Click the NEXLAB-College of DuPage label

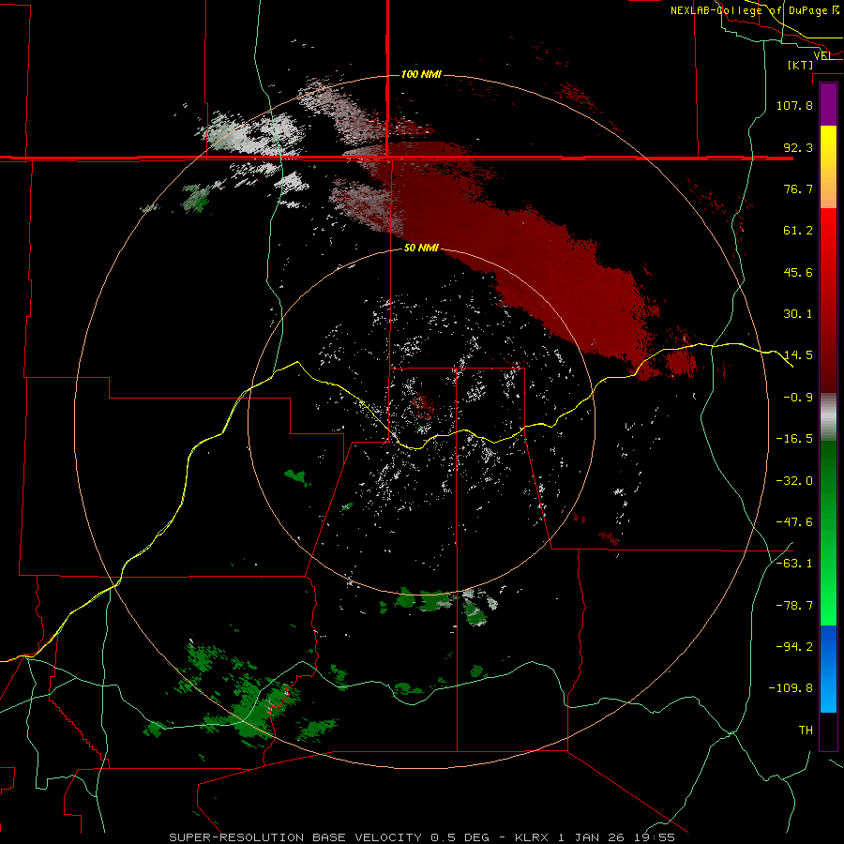[754, 10]
